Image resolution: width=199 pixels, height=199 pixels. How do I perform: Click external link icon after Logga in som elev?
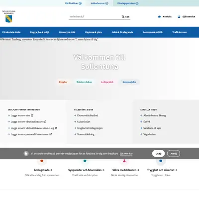(x=32, y=115)
